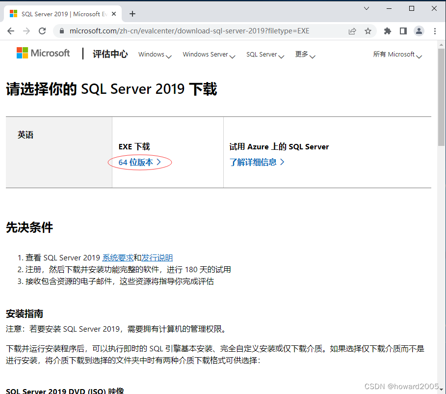The height and width of the screenshot is (394, 446).
Task: Go back to the previous page
Action: pos(11,31)
